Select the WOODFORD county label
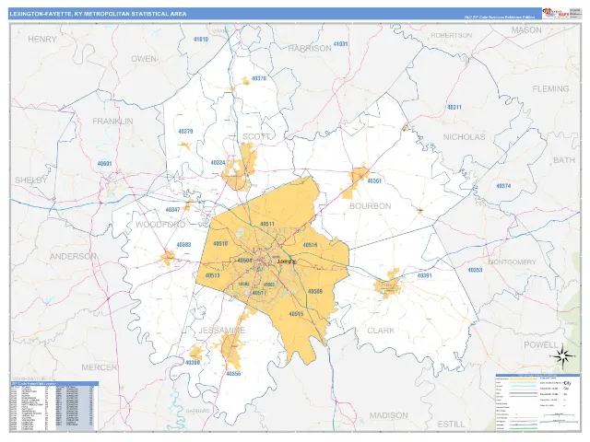590x442 pixels. 160,225
